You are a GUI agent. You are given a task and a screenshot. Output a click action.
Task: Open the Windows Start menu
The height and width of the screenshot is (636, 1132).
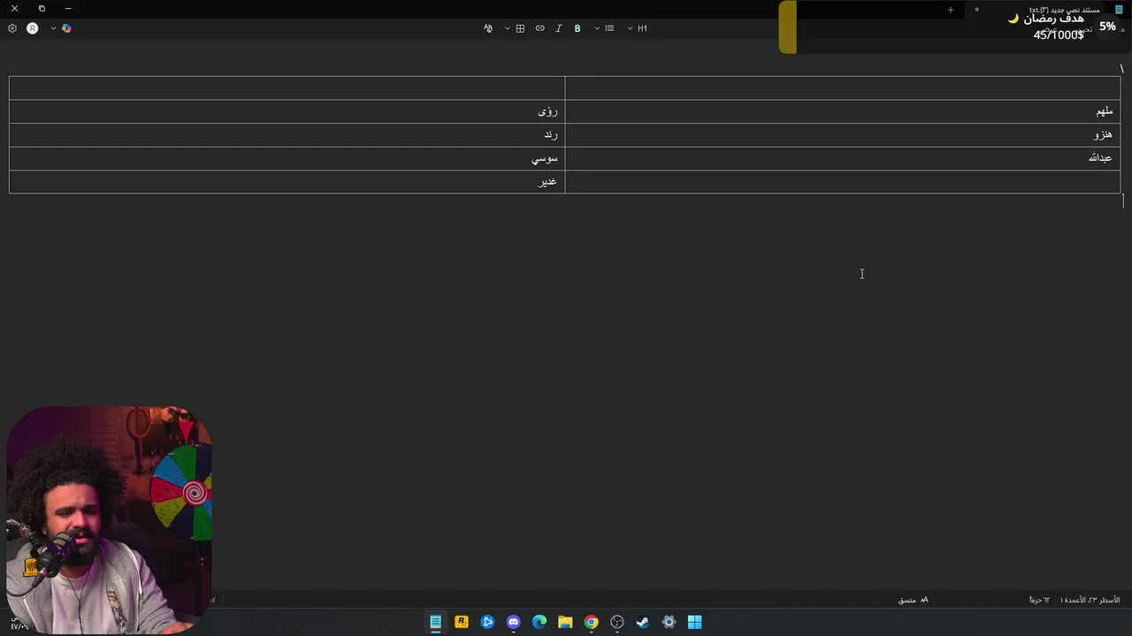point(695,622)
